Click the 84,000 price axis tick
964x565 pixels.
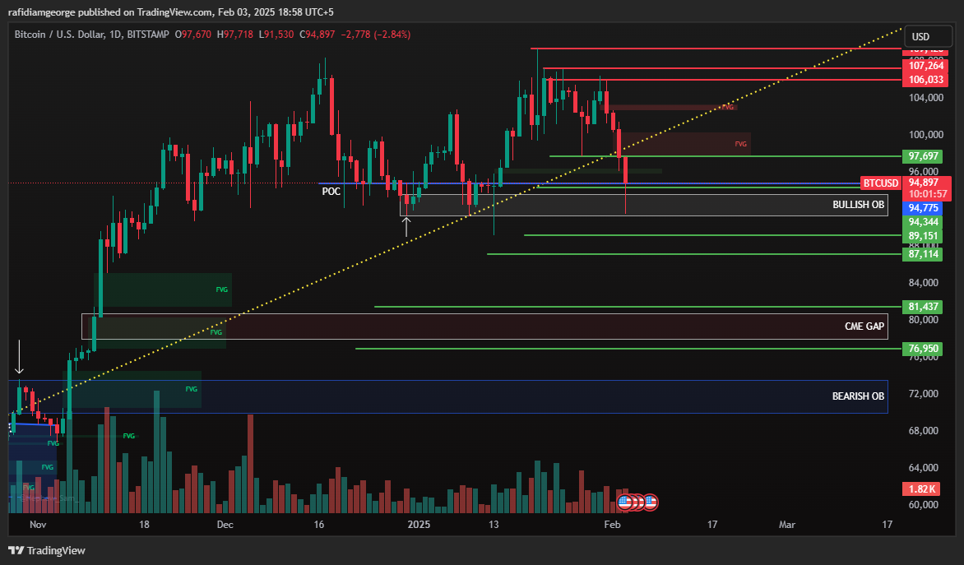pos(924,283)
